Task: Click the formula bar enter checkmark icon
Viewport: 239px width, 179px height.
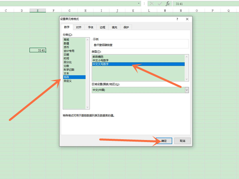Action: [x=160, y=4]
